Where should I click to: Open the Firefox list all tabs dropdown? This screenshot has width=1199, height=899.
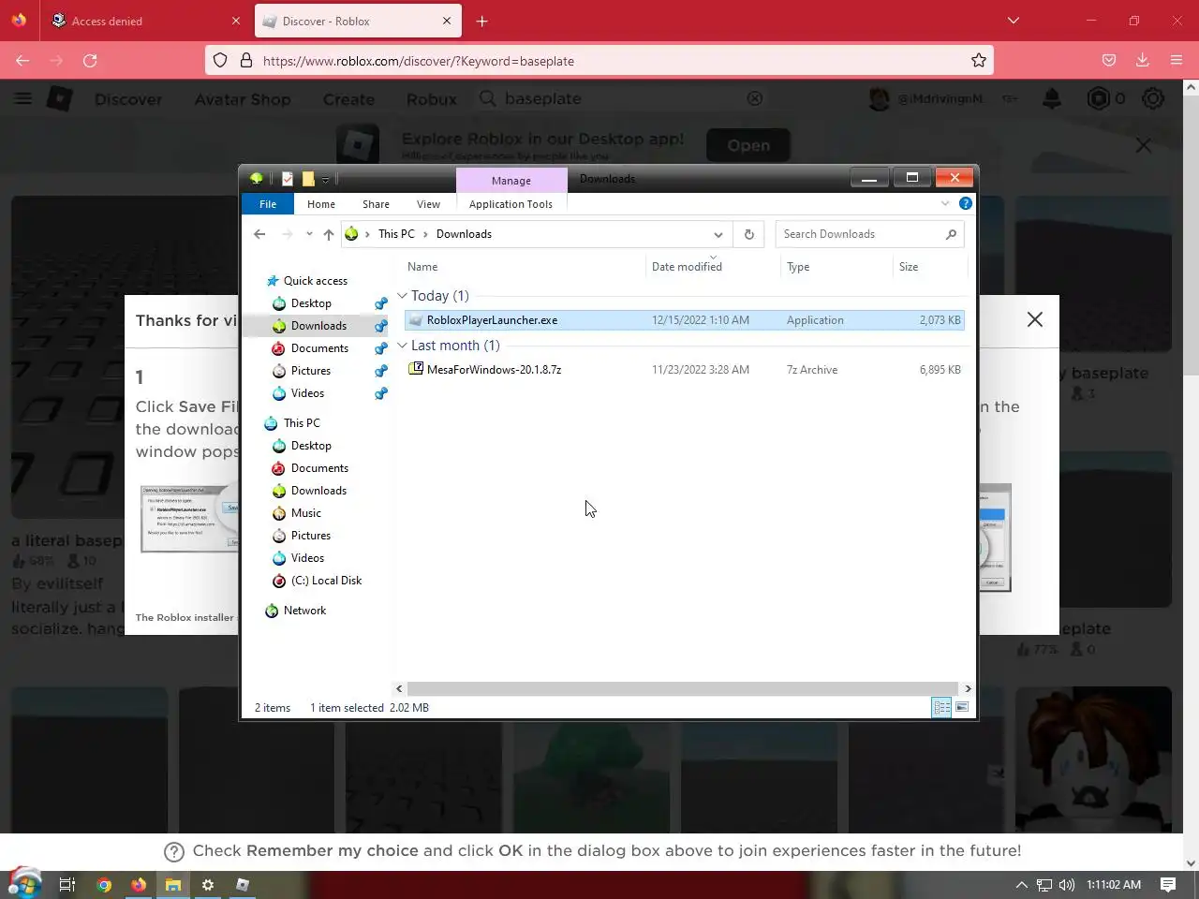point(1013,21)
